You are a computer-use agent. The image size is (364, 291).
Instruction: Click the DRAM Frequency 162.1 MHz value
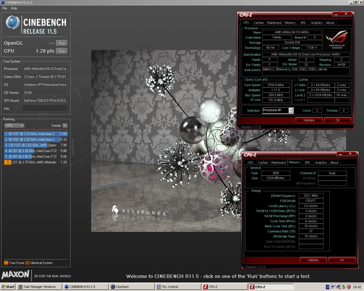coord(311,196)
